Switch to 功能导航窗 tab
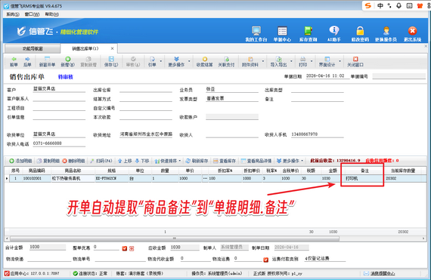 pos(33,49)
